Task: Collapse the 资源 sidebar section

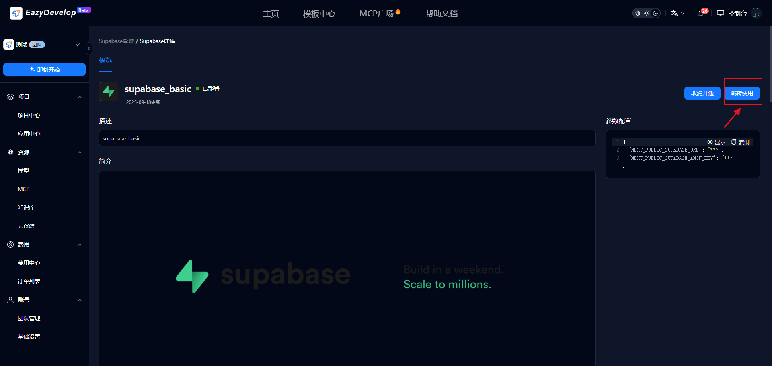Action: click(80, 152)
